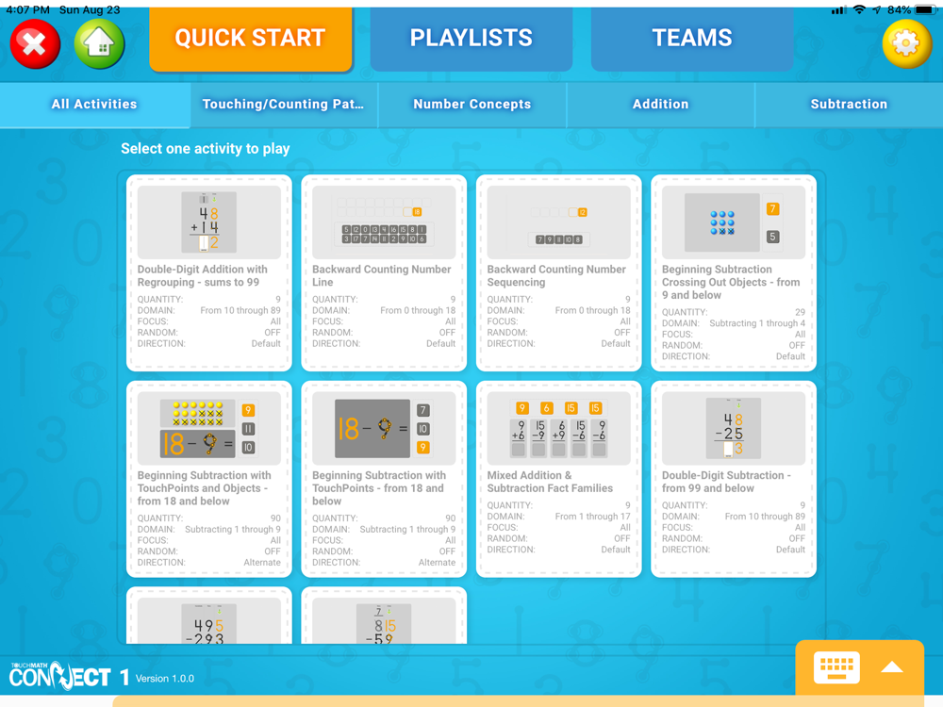Select Backward Counting Number Sequencing title
Screen dimensions: 943x707
point(556,276)
